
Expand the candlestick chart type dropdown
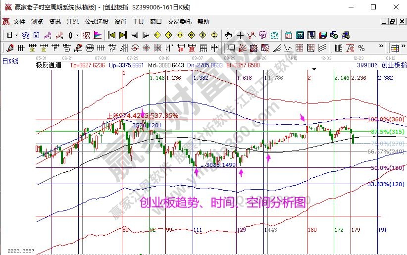click(x=77, y=35)
